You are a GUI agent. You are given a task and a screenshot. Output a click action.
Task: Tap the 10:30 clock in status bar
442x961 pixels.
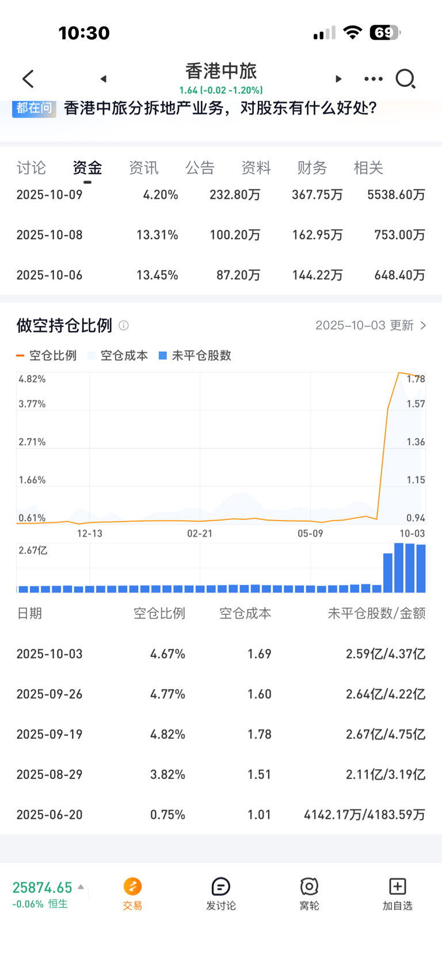(84, 33)
